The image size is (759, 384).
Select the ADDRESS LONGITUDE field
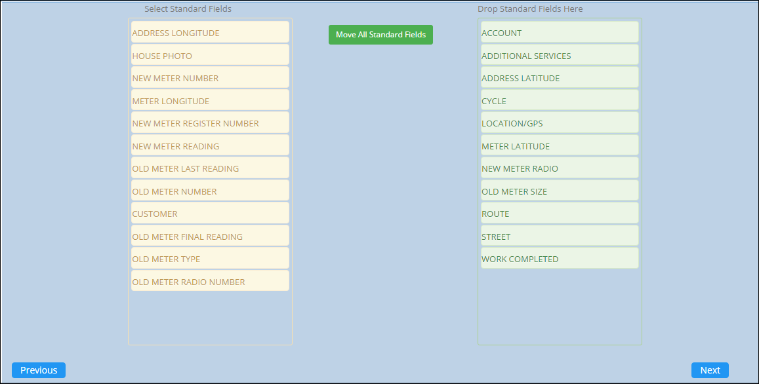tap(210, 33)
